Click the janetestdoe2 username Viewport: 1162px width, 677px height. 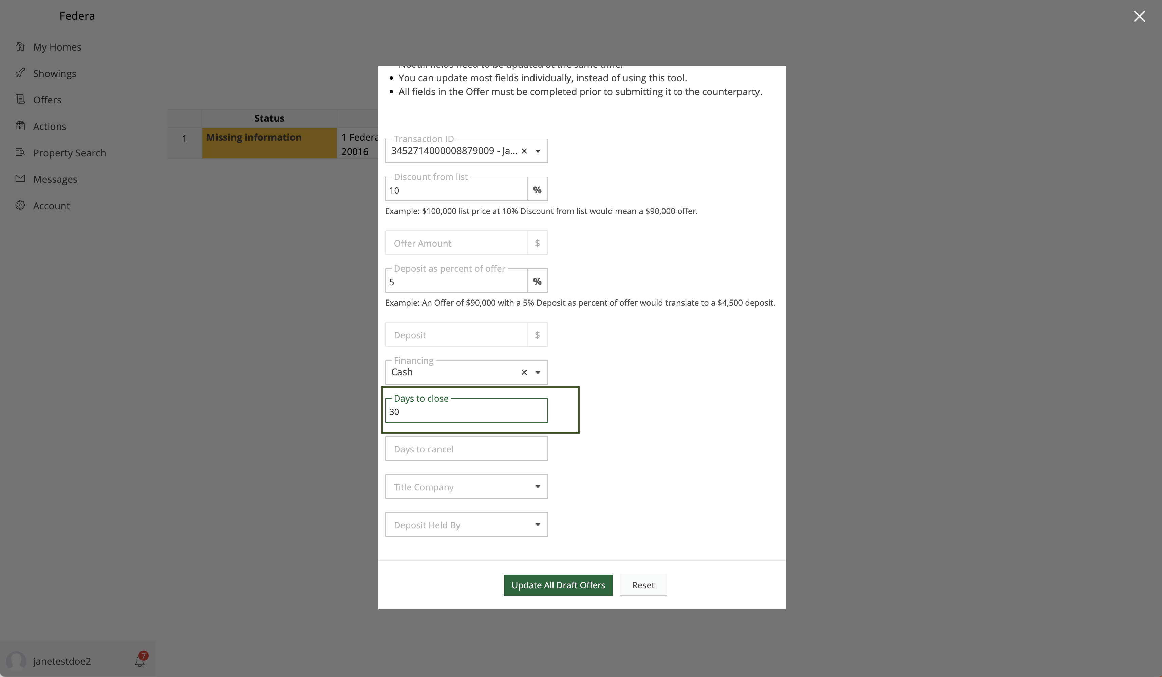click(62, 661)
